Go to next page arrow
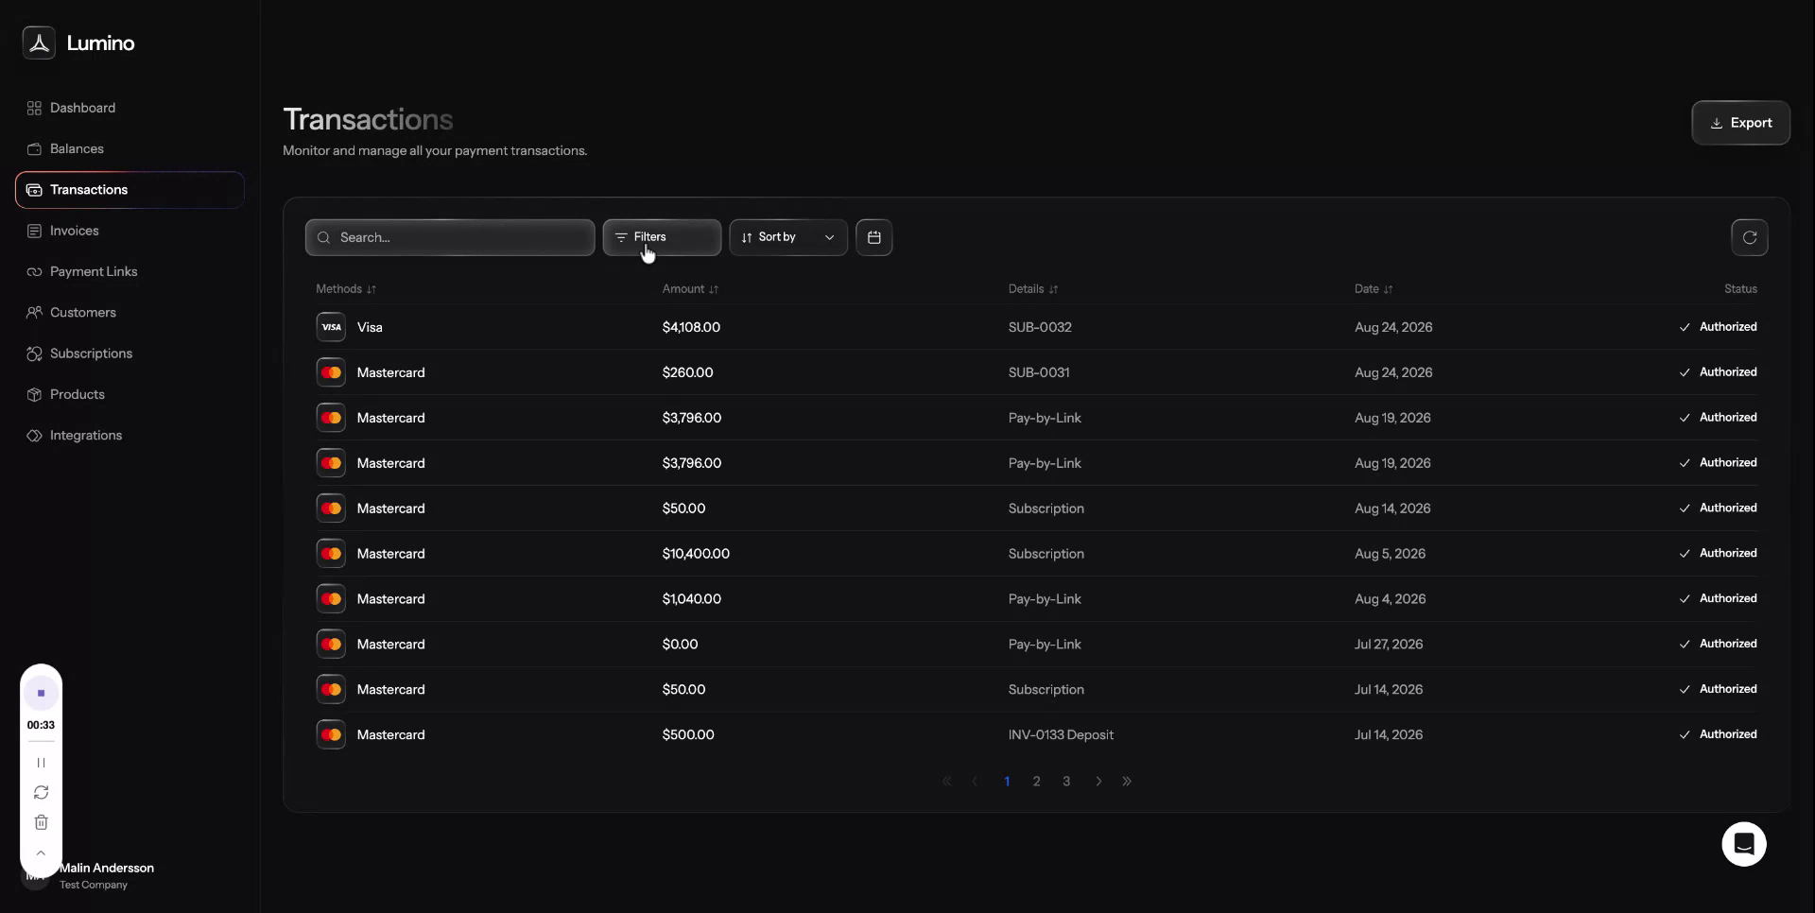The image size is (1815, 913). tap(1098, 782)
